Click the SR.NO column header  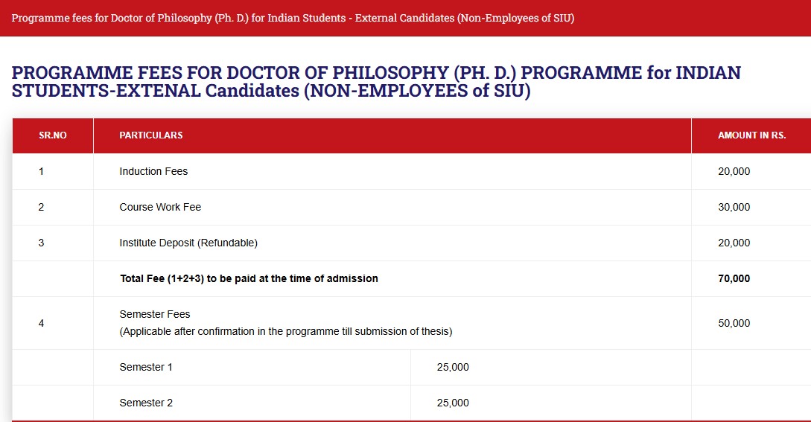click(x=53, y=135)
